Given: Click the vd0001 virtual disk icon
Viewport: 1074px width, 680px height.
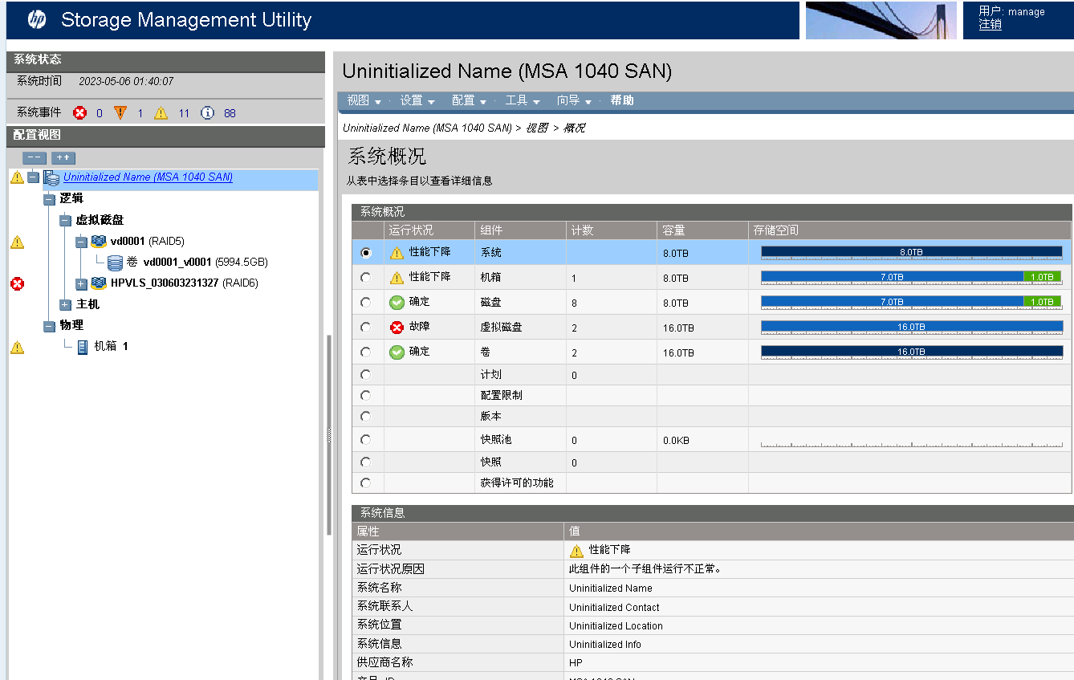Looking at the screenshot, I should coord(99,241).
